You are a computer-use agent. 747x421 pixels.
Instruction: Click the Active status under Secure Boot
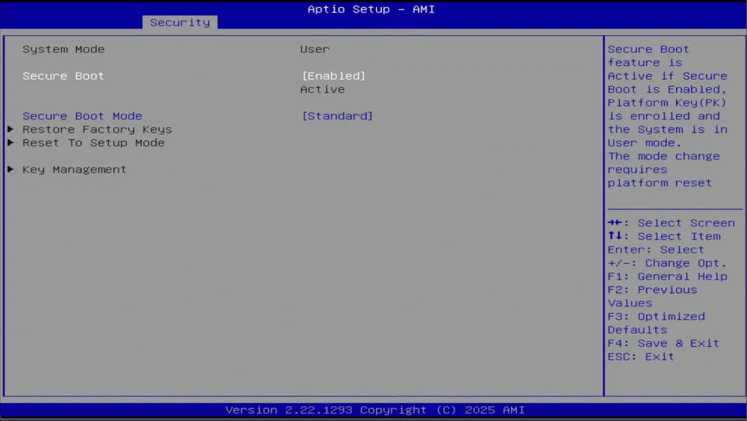click(322, 89)
